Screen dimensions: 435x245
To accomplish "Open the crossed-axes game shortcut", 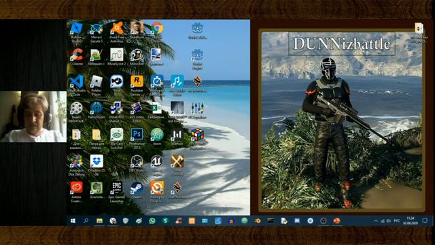I will click(x=177, y=165).
